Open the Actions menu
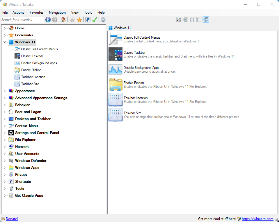The image size is (279, 222). tap(18, 12)
